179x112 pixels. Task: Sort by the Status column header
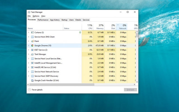72,27
